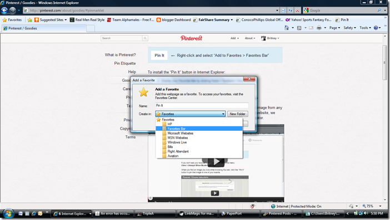This screenshot has width=390, height=220.
Task: Click the red Stop loading icon
Action: point(297,11)
